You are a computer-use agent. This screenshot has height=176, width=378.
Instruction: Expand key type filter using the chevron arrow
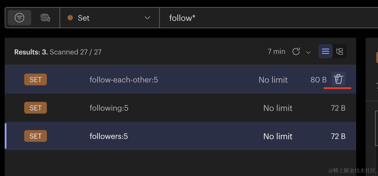click(x=147, y=18)
